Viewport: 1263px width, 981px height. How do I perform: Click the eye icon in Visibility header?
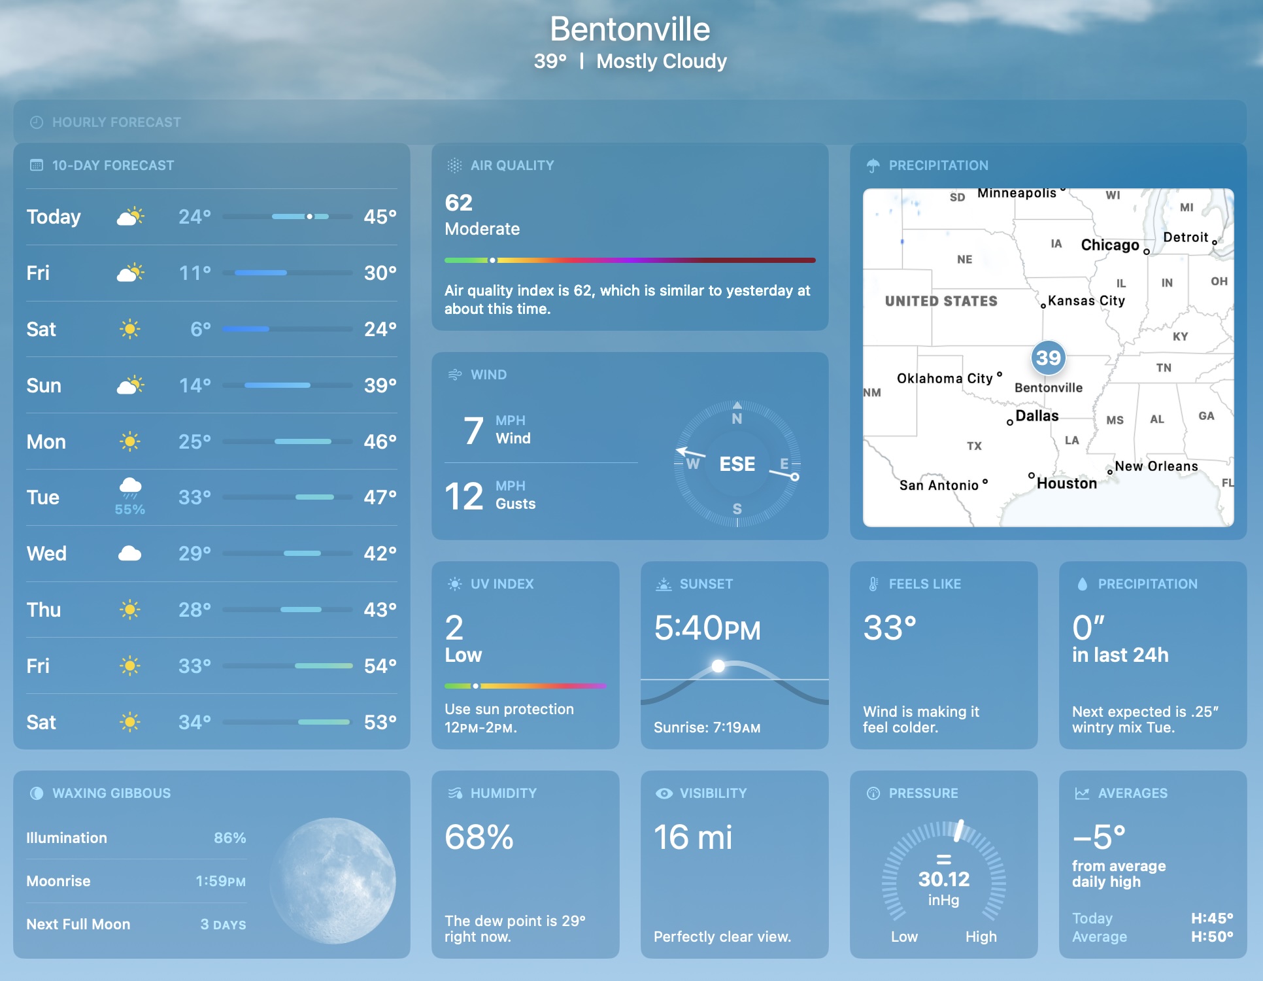pyautogui.click(x=664, y=793)
